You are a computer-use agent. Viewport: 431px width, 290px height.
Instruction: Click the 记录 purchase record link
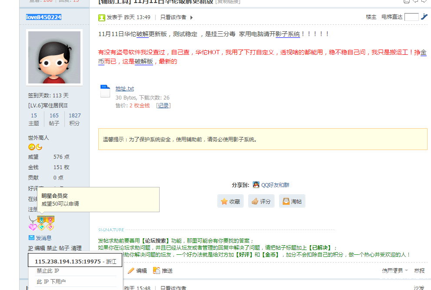coord(163,105)
